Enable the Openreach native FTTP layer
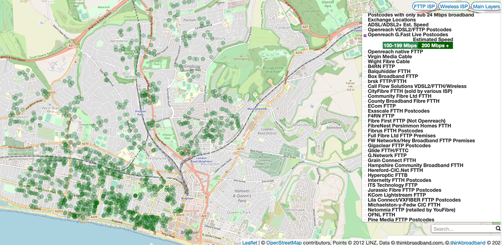Screen dimensions: 502x245 [x=365, y=52]
